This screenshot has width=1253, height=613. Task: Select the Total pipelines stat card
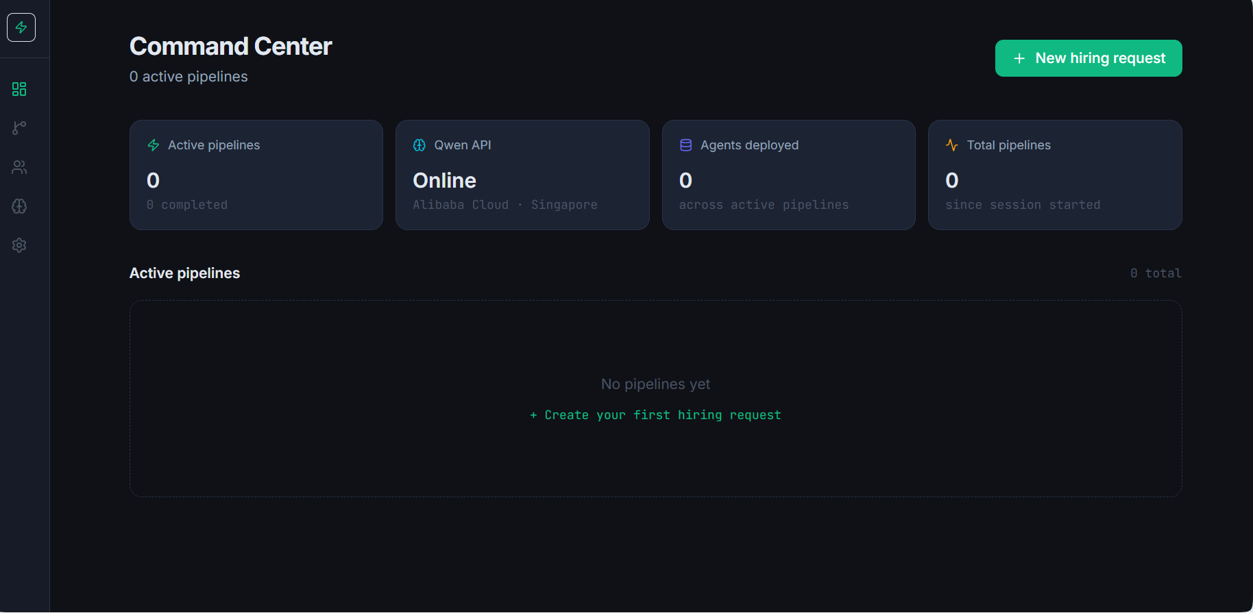[x=1055, y=175]
